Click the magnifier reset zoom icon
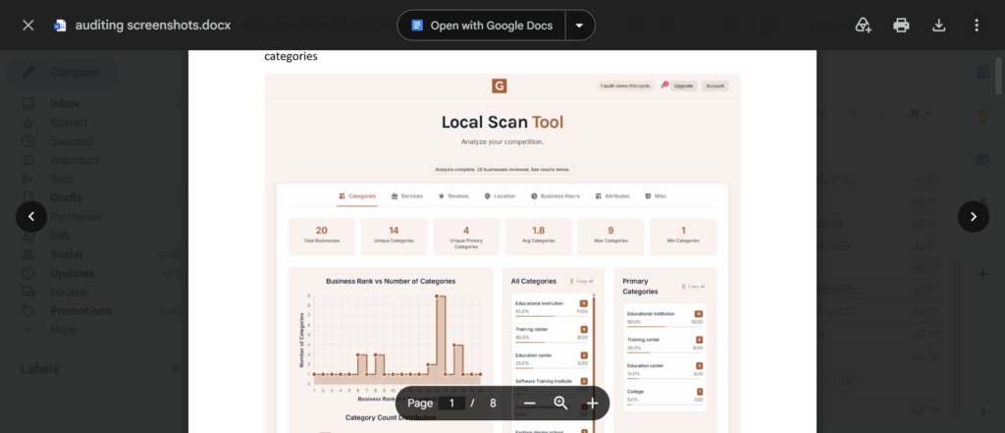 560,403
